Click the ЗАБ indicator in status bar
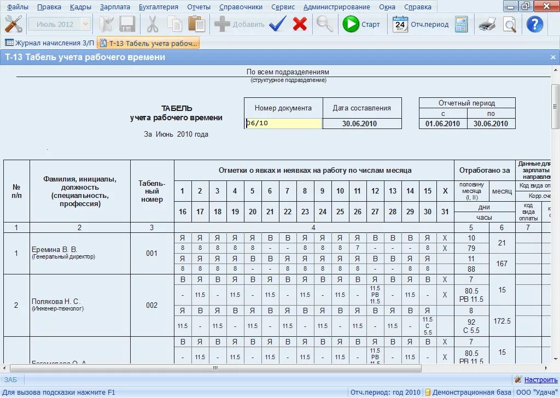The image size is (560, 398). tap(10, 380)
